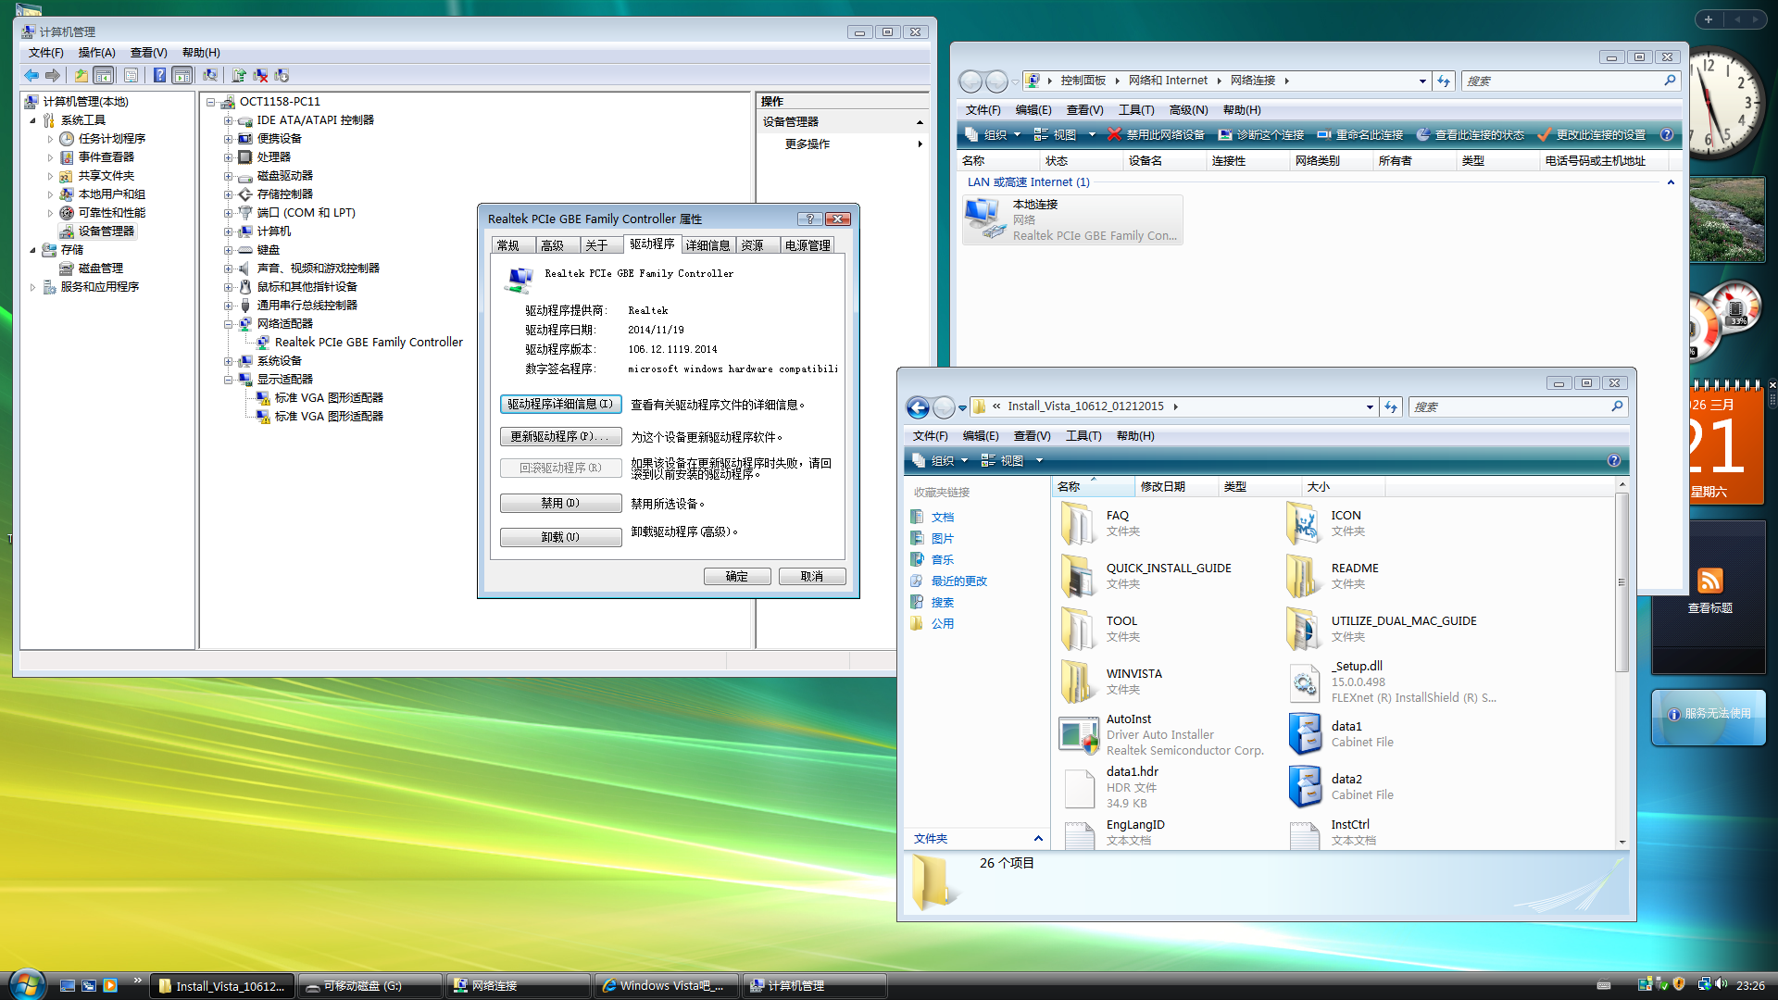Viewport: 1778px width, 1000px height.
Task: Click the 卸载(U) button in the properties dialog
Action: [560, 537]
